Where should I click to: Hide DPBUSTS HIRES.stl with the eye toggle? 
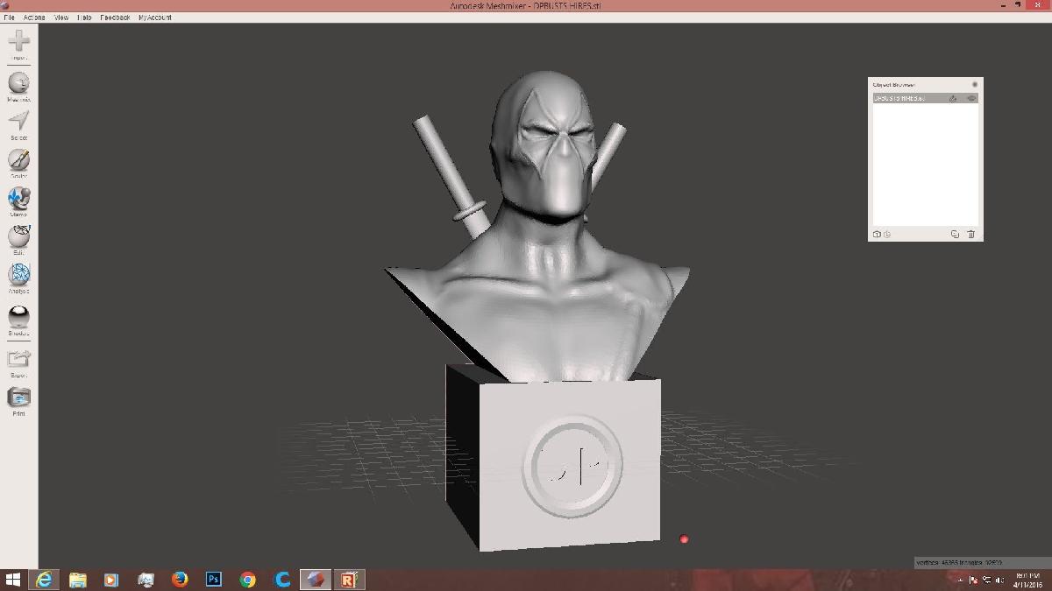[x=971, y=98]
